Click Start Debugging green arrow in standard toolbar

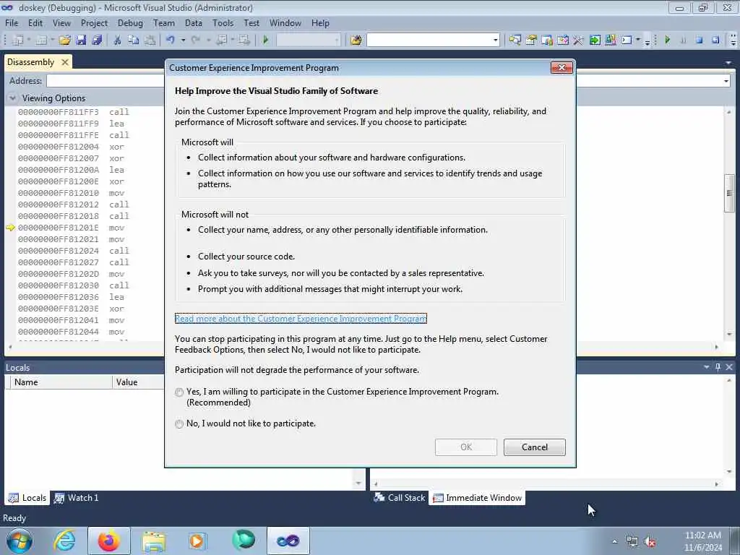point(266,40)
